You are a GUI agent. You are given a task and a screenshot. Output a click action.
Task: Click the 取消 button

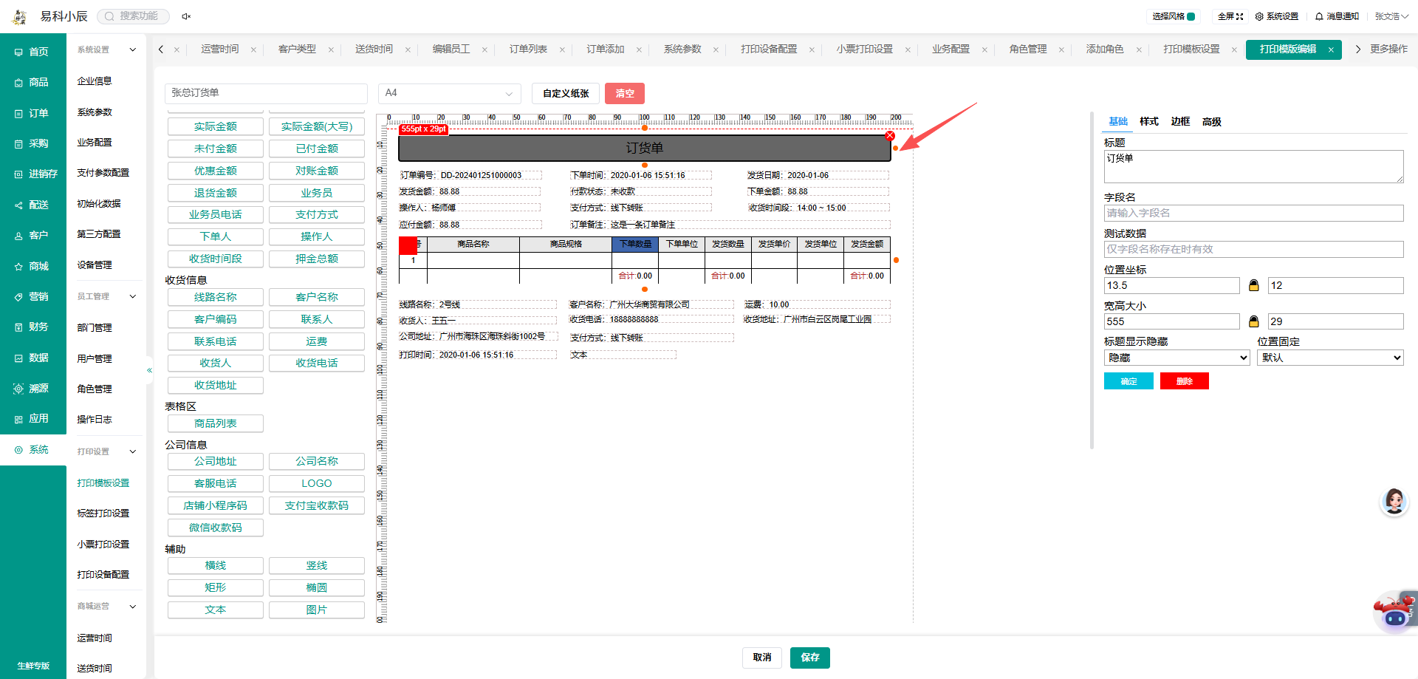click(762, 658)
